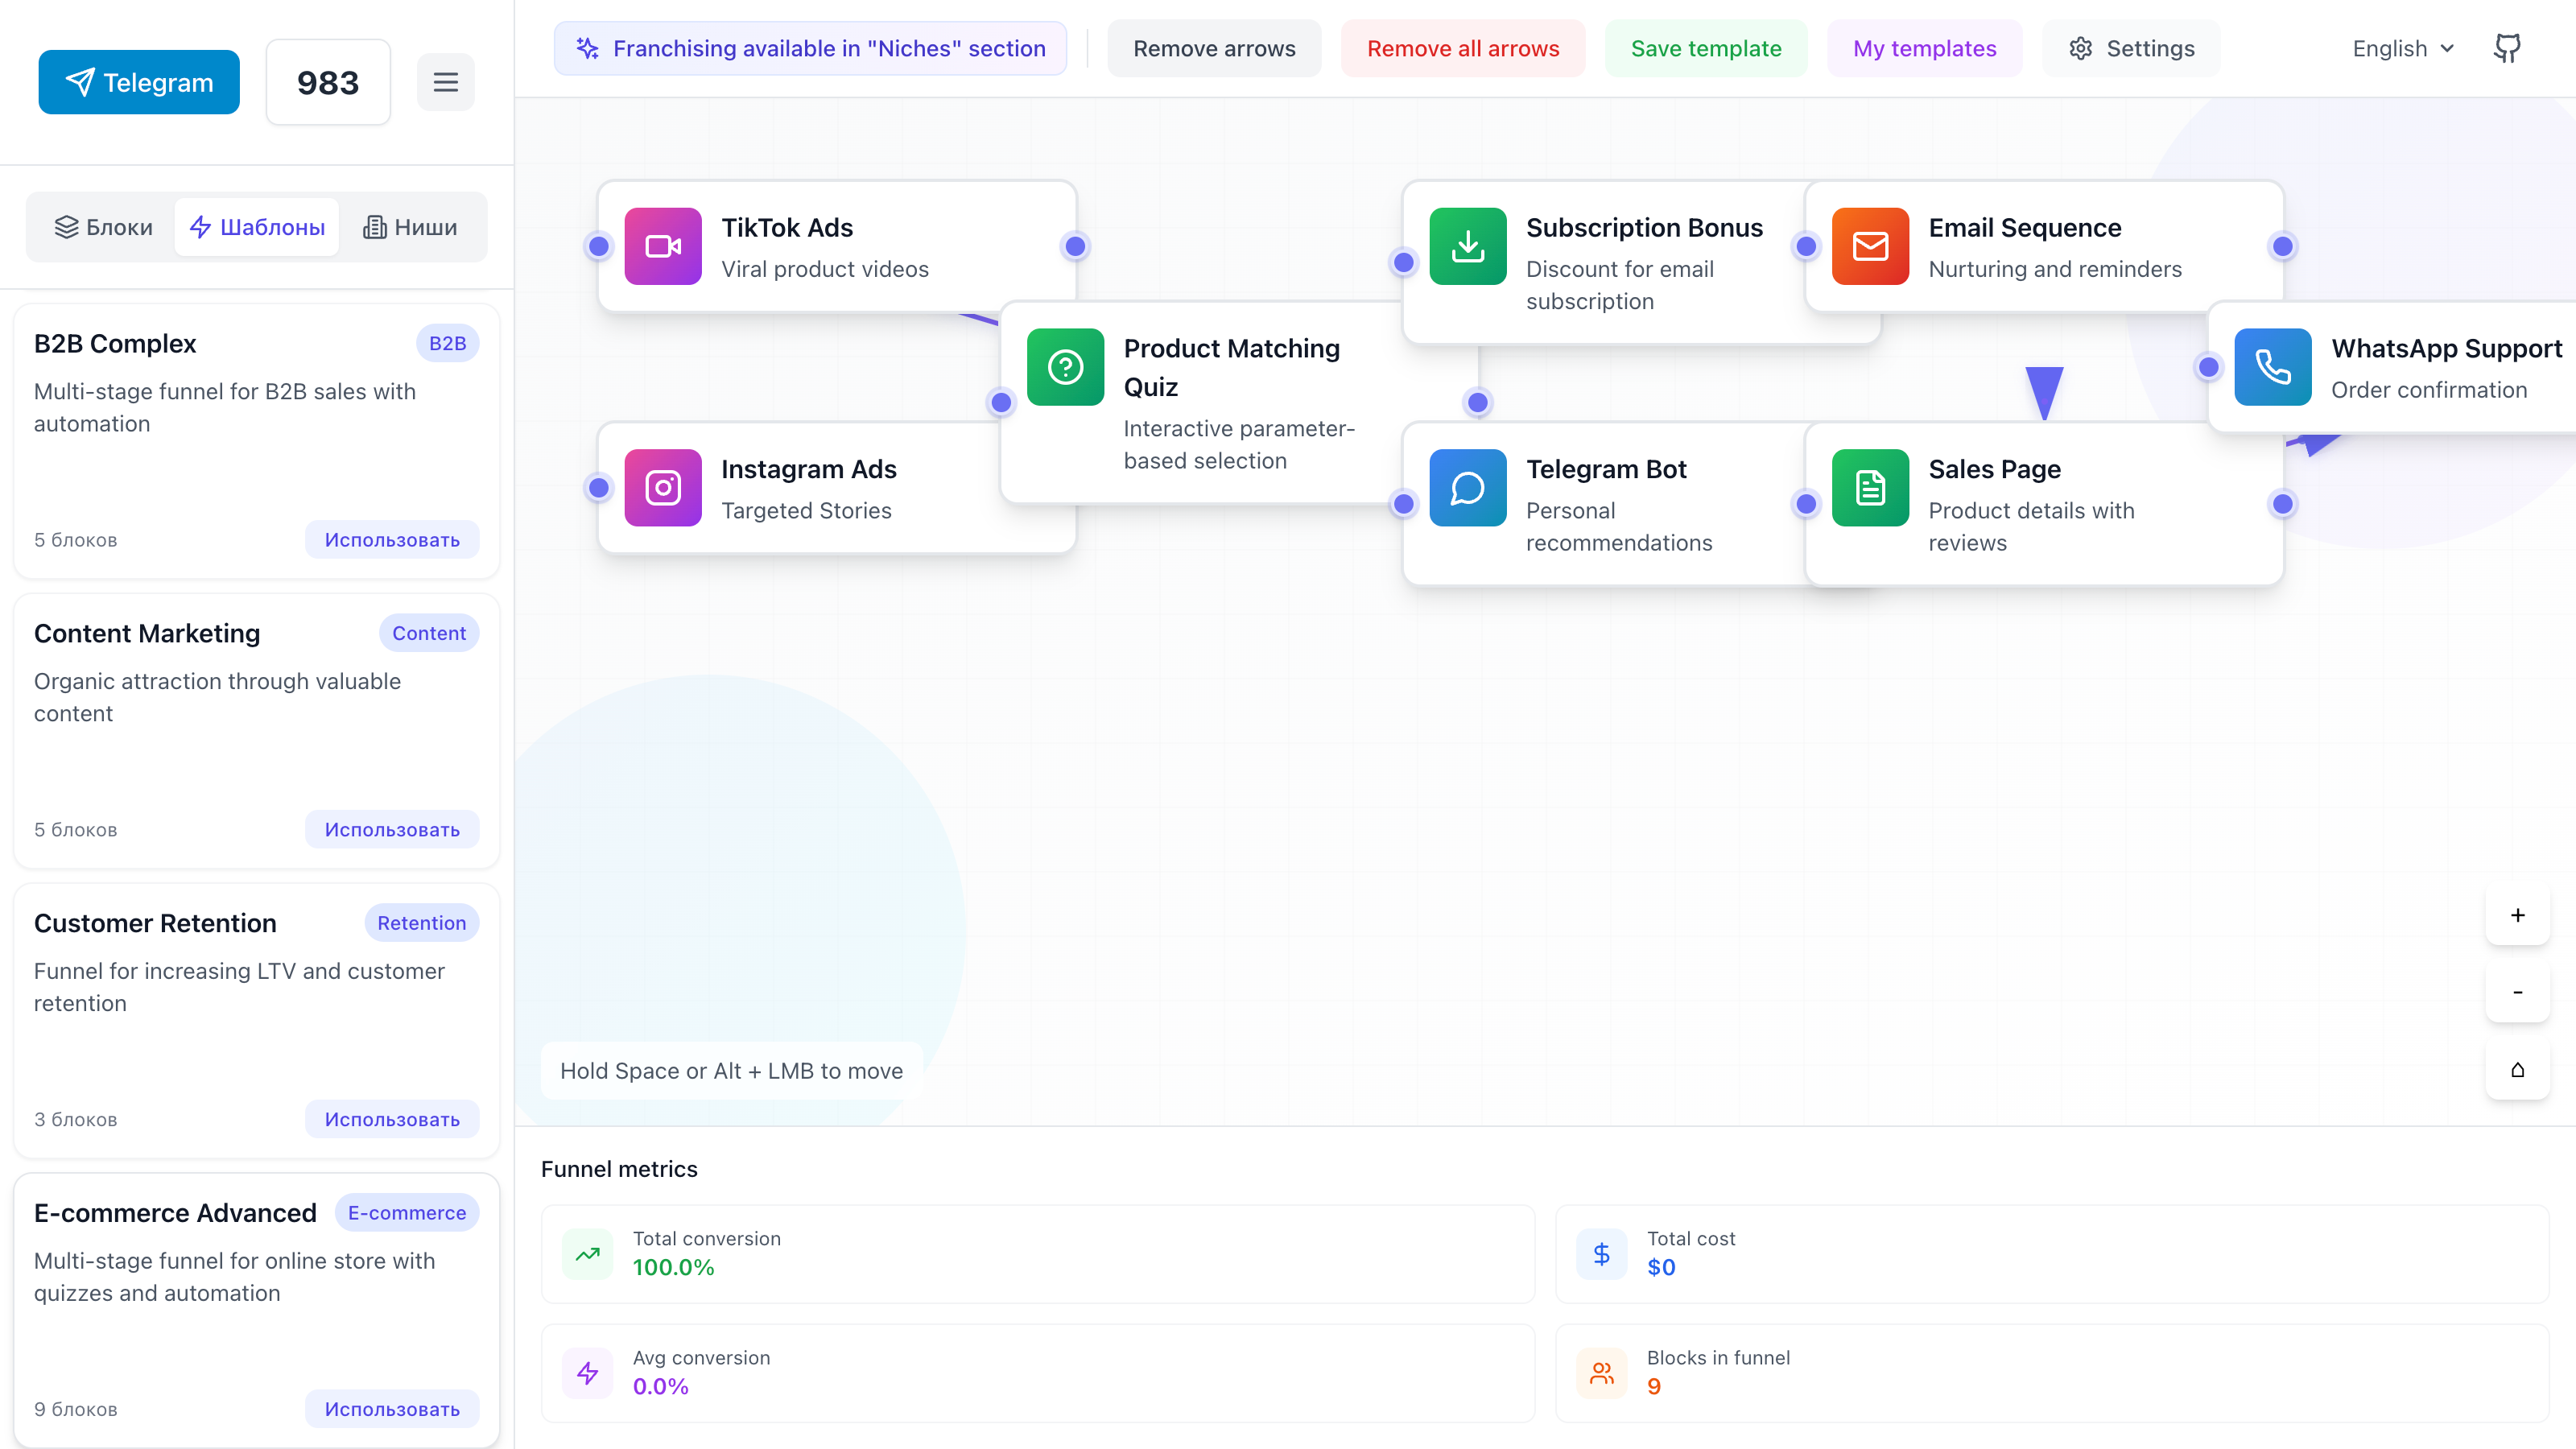Click the 100.0% total conversion value
Image resolution: width=2576 pixels, height=1449 pixels.
pos(673,1267)
